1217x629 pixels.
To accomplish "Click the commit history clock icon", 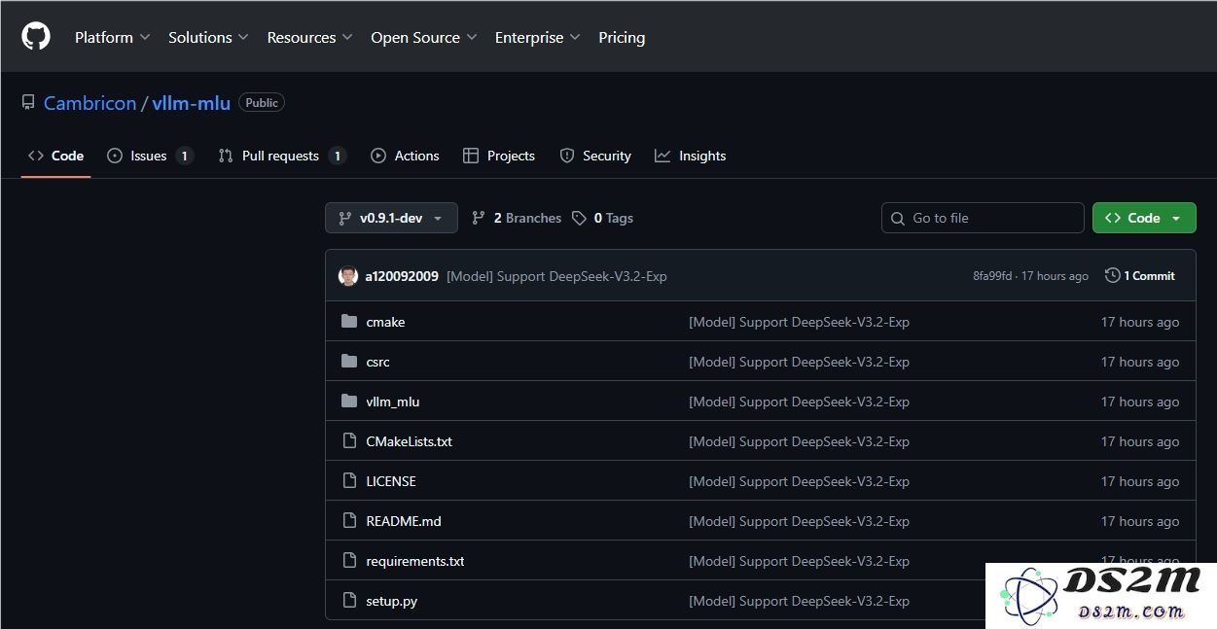I will click(x=1112, y=275).
